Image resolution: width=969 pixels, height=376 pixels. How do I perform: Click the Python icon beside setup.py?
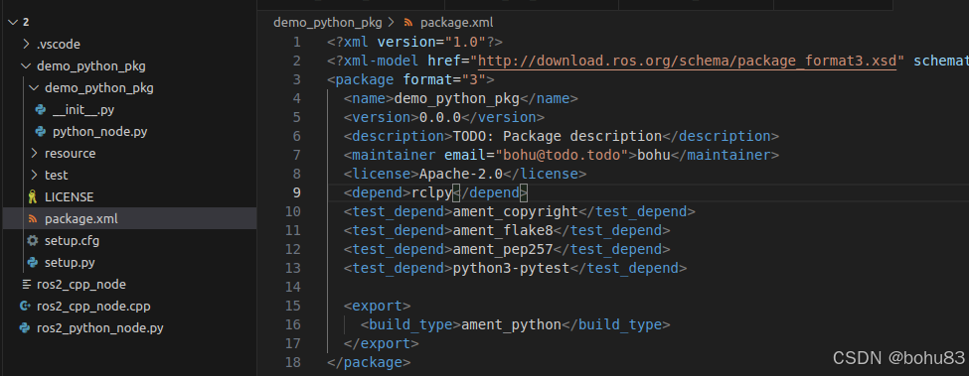pos(33,263)
